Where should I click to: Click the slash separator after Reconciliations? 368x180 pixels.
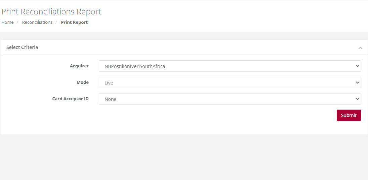pos(56,22)
